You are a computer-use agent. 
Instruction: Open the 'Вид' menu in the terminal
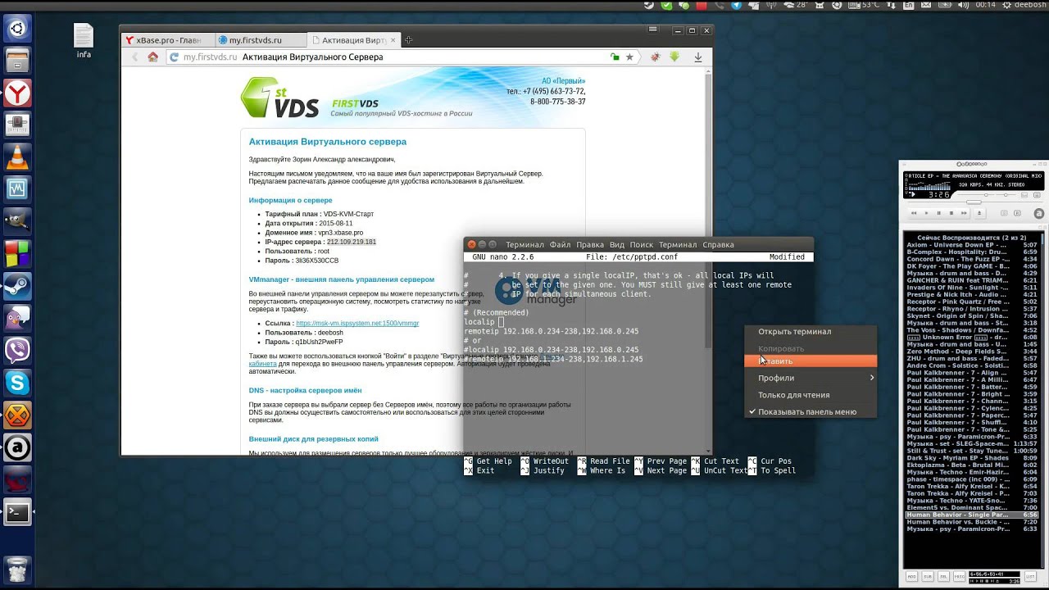coord(617,244)
